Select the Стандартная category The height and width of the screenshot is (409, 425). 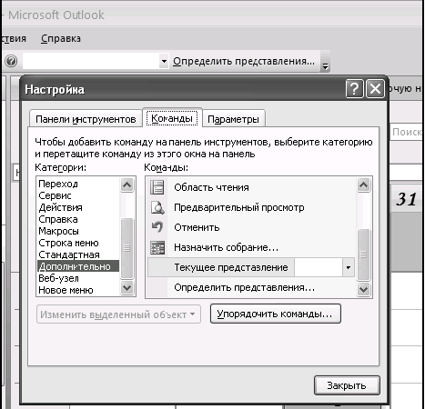click(x=69, y=254)
